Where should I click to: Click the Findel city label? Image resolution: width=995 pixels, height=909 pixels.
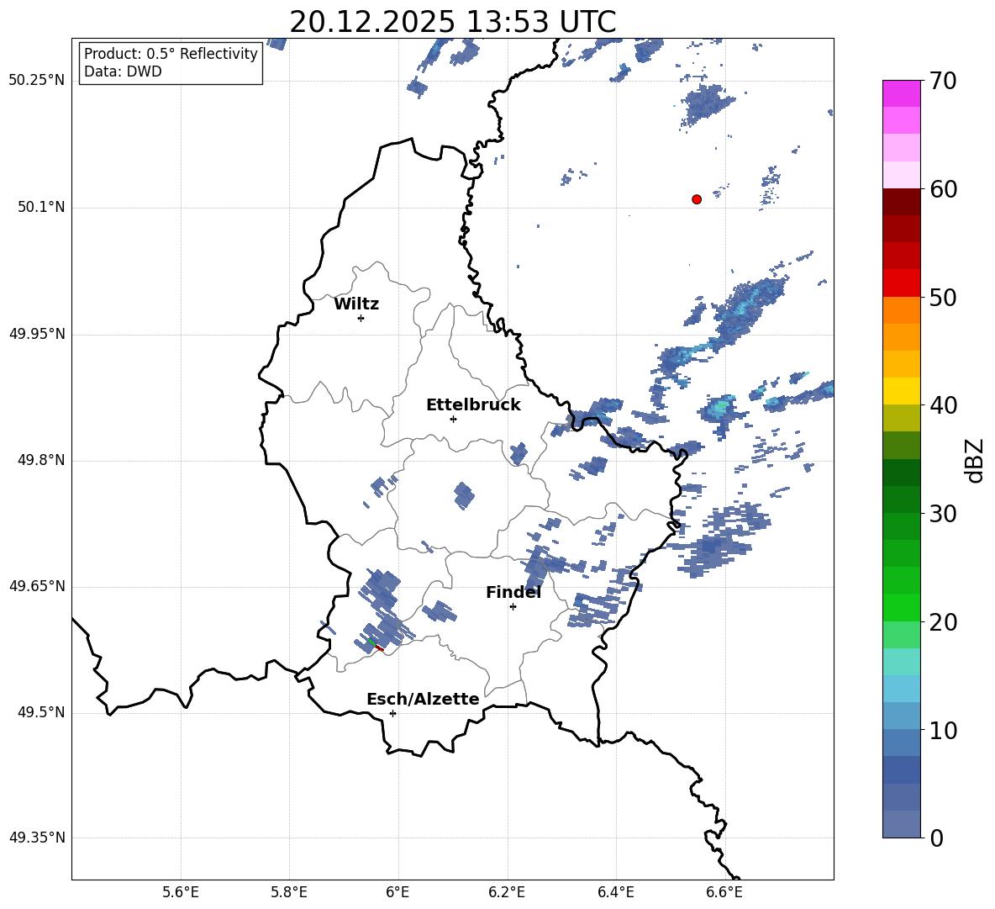pyautogui.click(x=513, y=592)
